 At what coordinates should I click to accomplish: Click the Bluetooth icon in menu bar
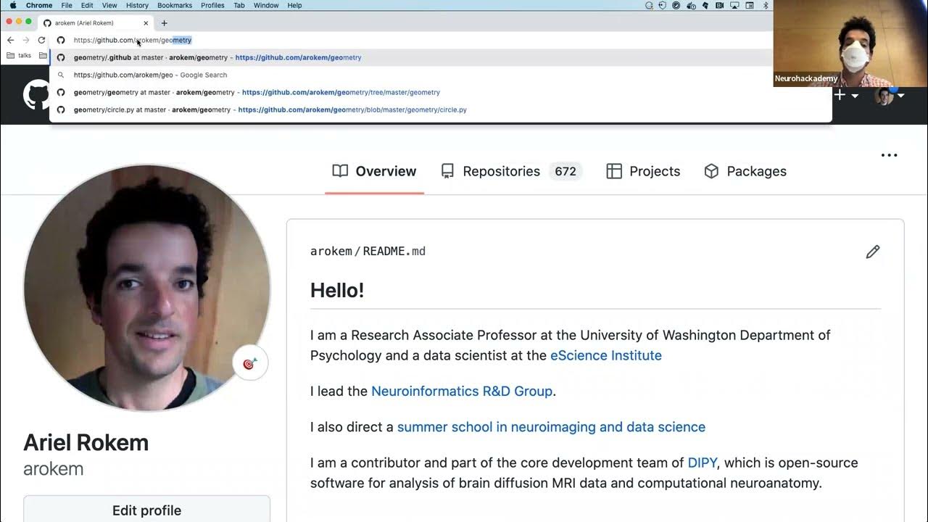[x=766, y=5]
